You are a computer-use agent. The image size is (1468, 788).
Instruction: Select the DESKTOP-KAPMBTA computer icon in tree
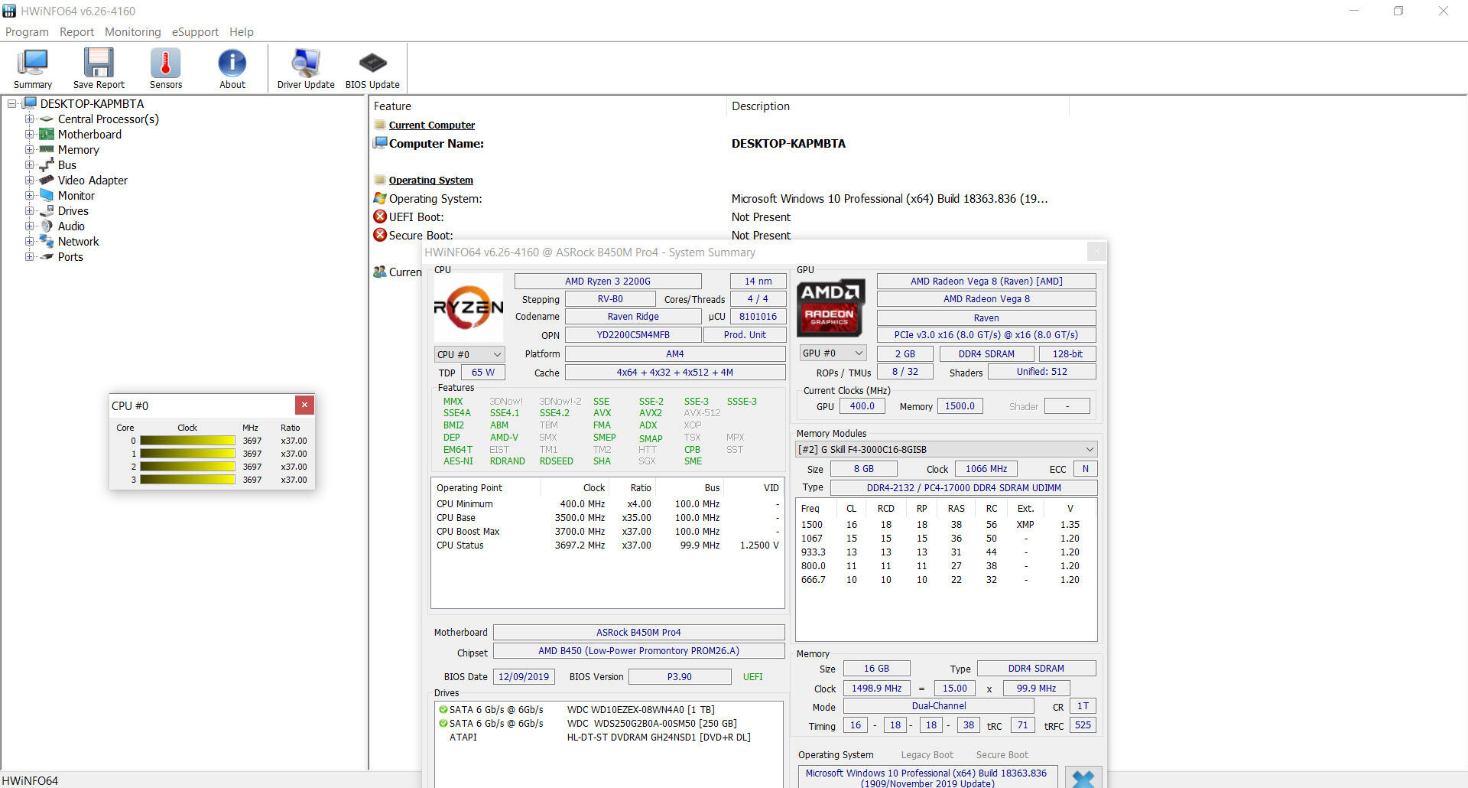point(30,103)
